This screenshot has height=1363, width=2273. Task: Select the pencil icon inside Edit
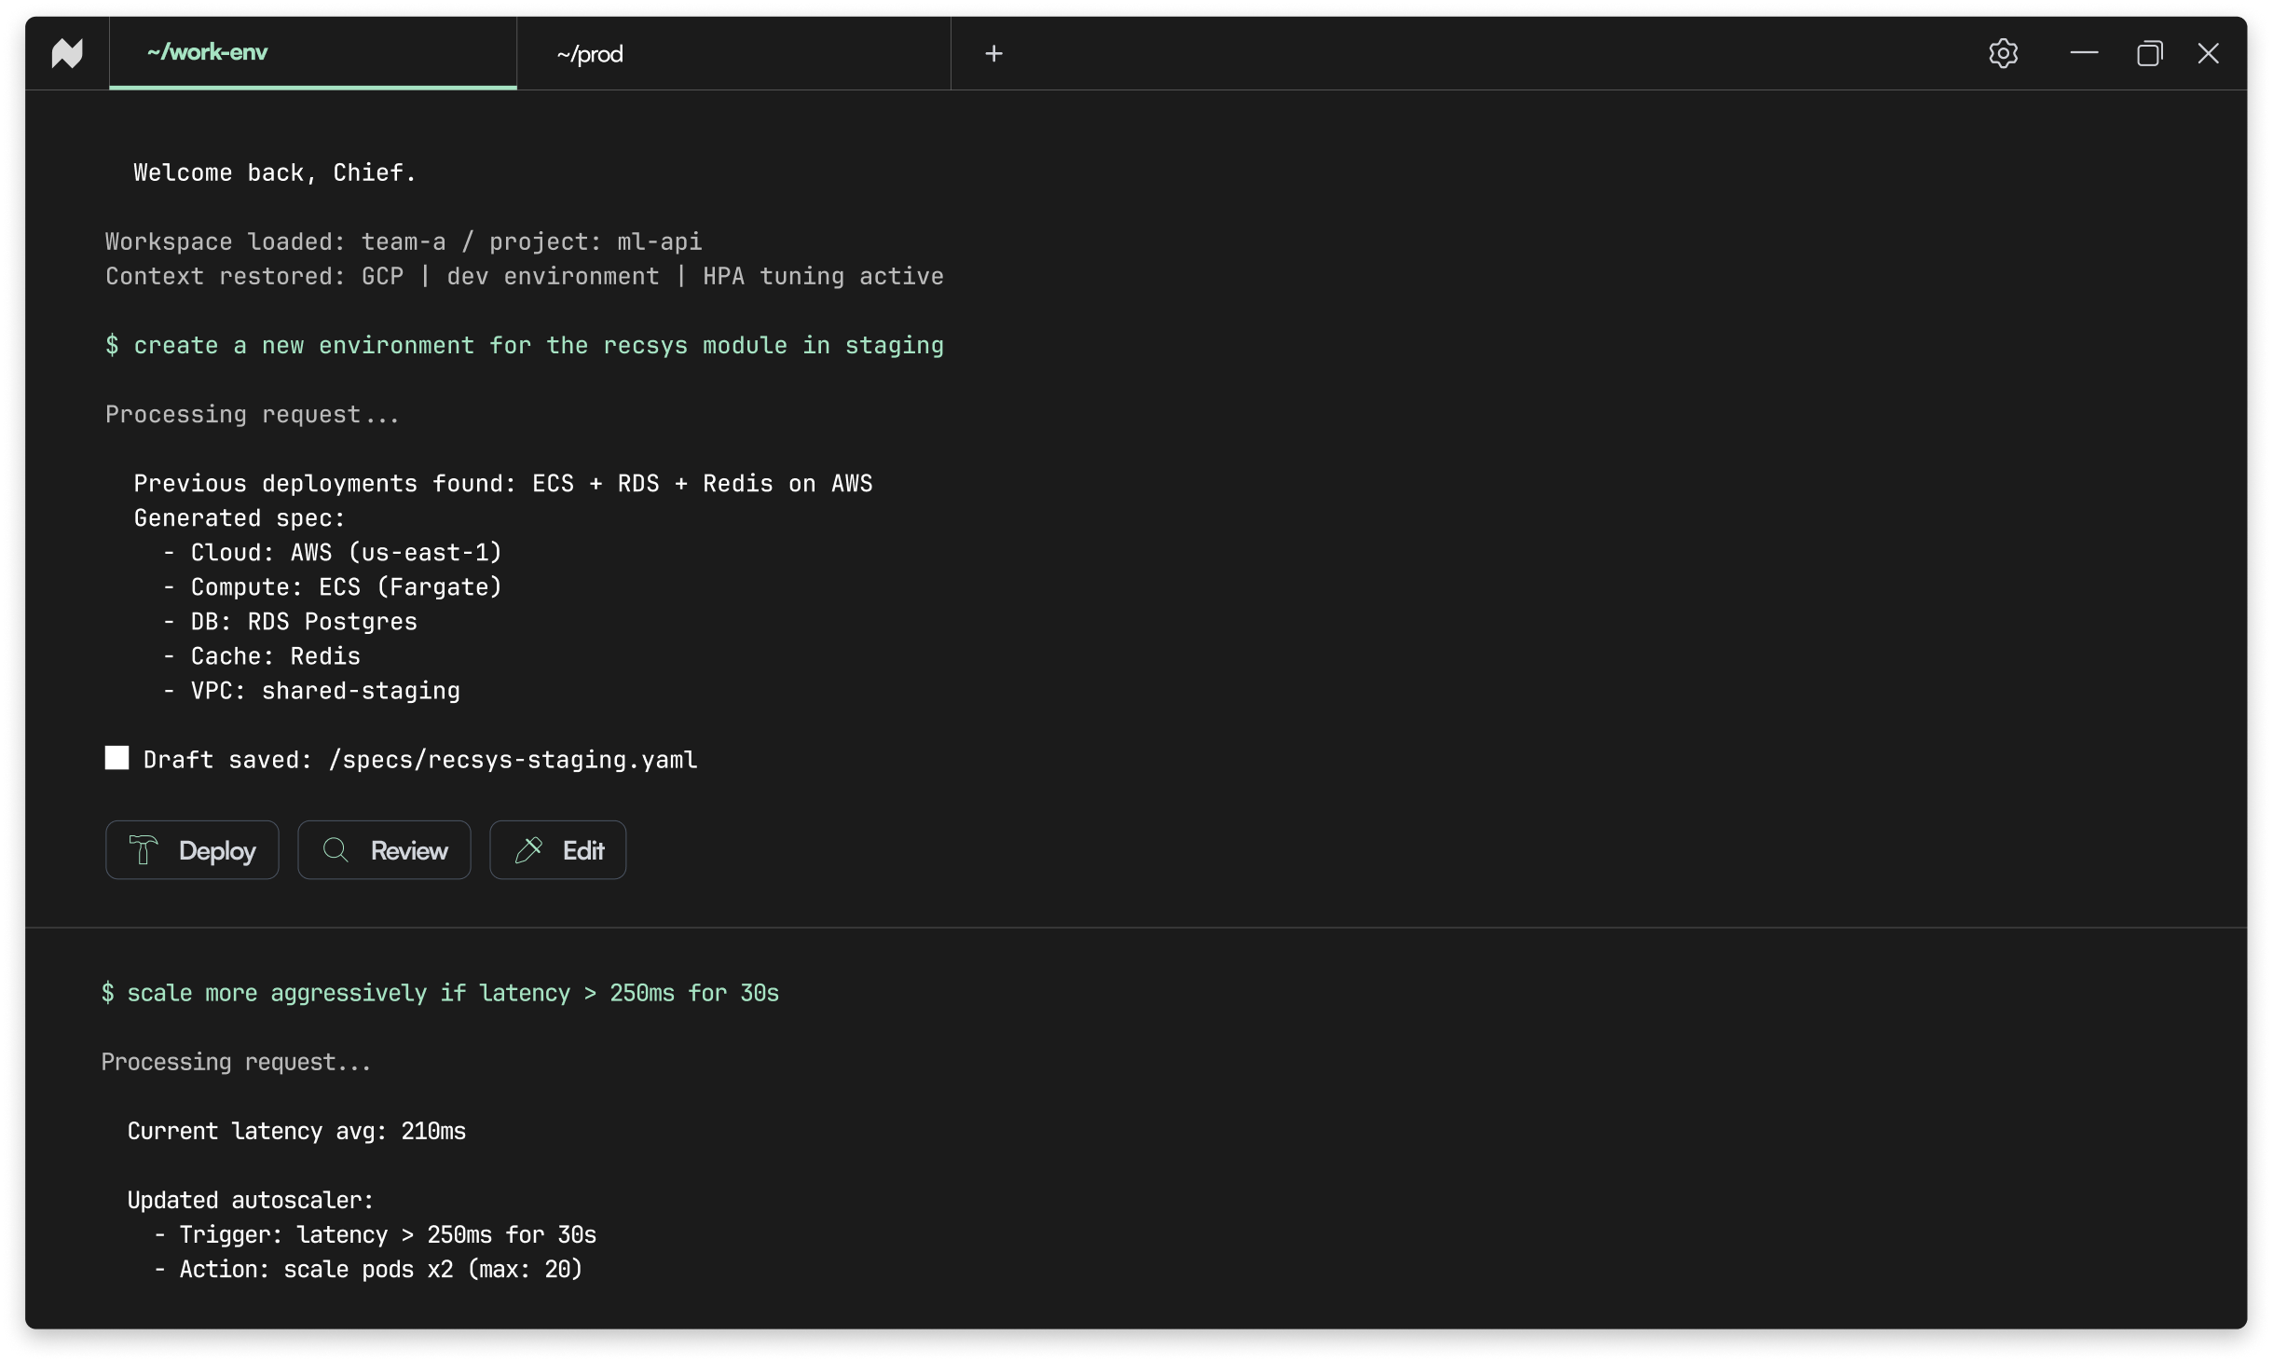pos(528,849)
